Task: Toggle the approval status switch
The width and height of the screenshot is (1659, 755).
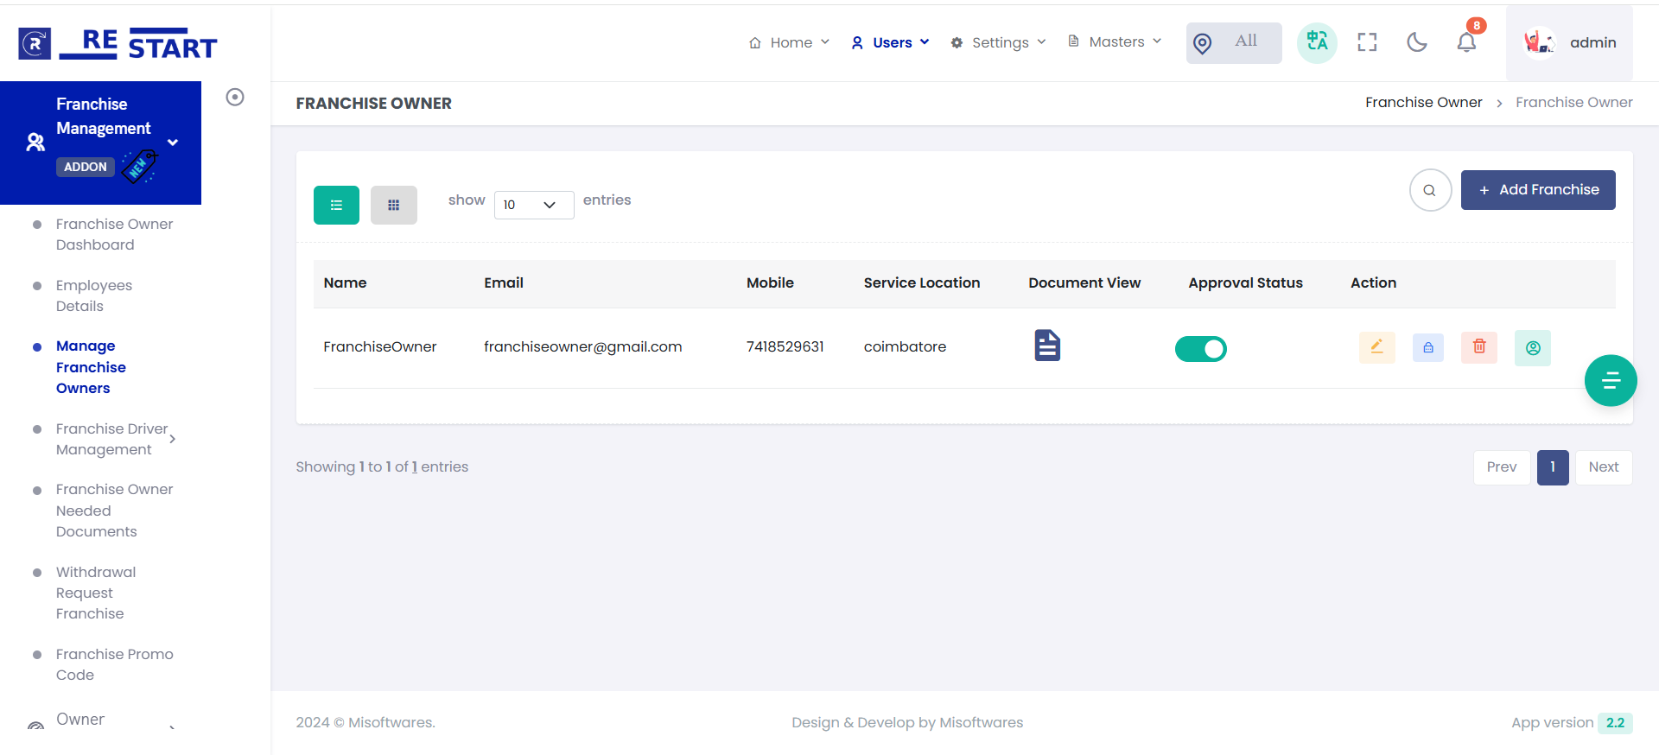Action: pos(1200,349)
